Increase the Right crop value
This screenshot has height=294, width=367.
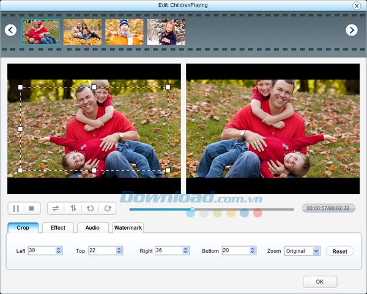coord(186,249)
